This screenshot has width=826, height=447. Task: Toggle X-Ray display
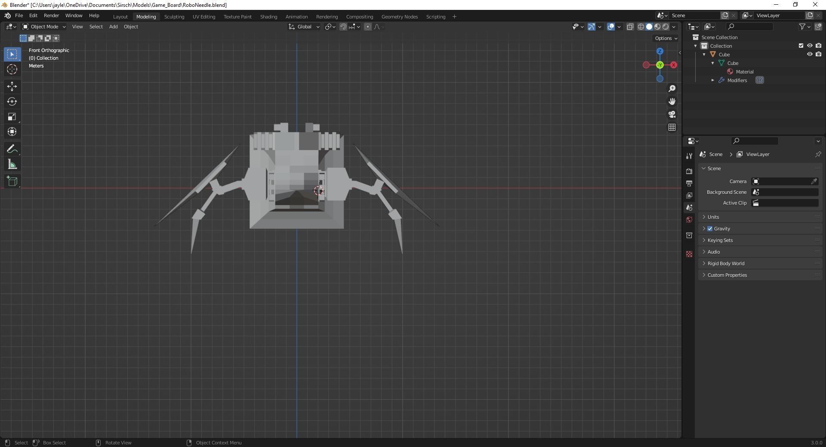(x=630, y=27)
